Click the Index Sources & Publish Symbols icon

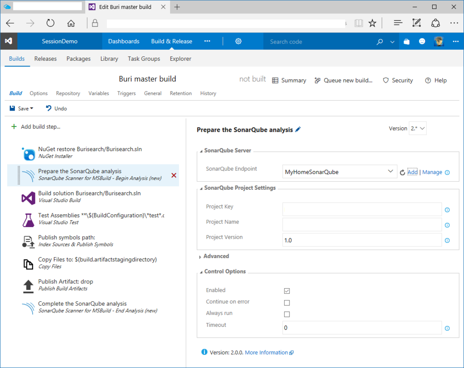29,242
